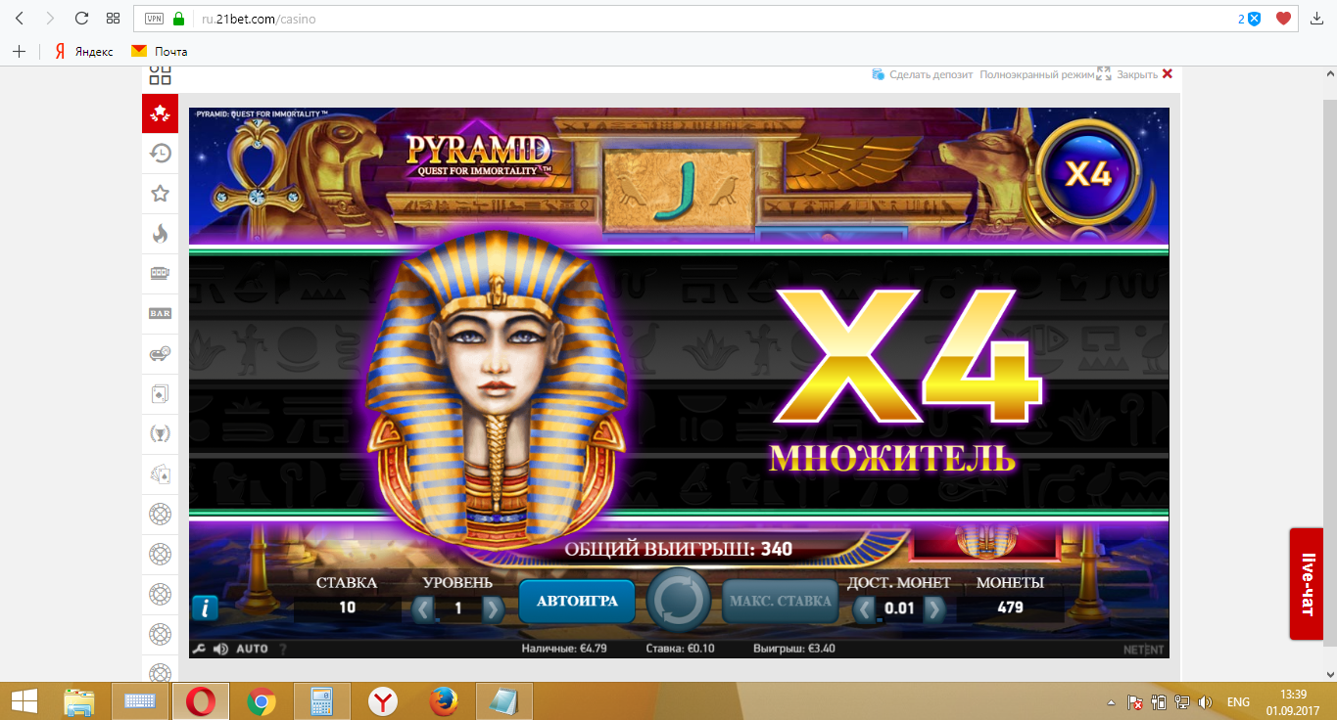Switch to Google Chrome in taskbar
The image size is (1337, 720).
[x=261, y=701]
